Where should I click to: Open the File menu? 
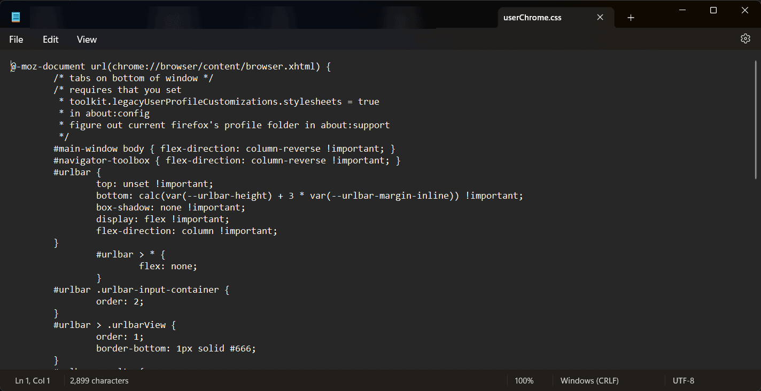pos(16,40)
